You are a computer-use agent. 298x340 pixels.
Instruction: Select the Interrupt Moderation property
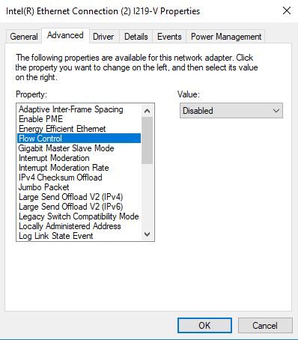79,158
